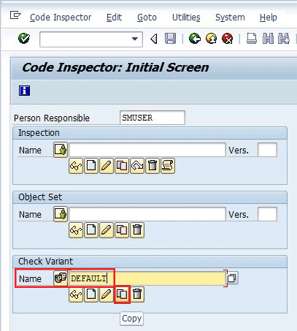
Task: Open value help next to Check Variant name
Action: coord(232,278)
